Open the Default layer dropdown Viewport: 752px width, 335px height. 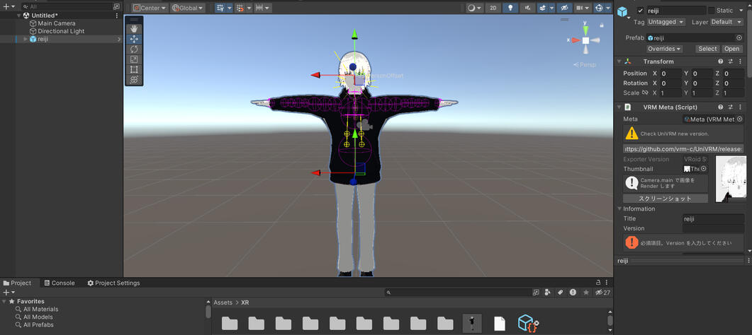coord(726,22)
